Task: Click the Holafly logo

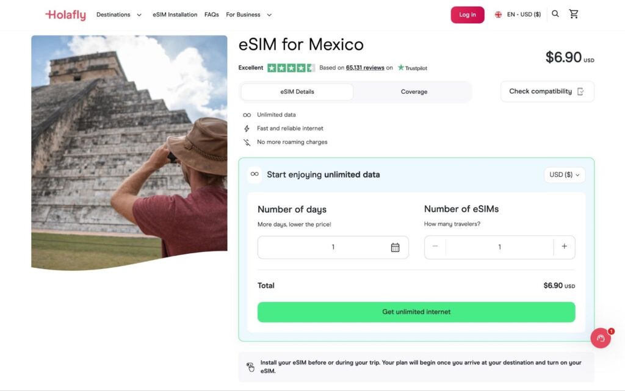Action: (x=65, y=15)
